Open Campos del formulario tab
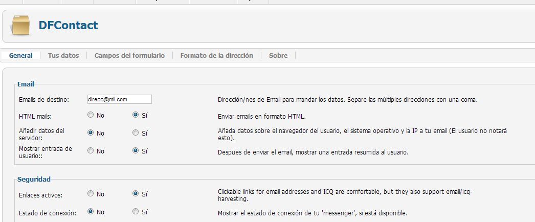 pos(129,55)
